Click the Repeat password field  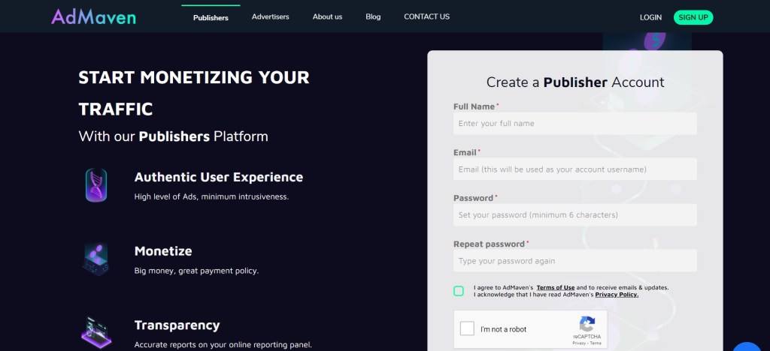coord(575,261)
